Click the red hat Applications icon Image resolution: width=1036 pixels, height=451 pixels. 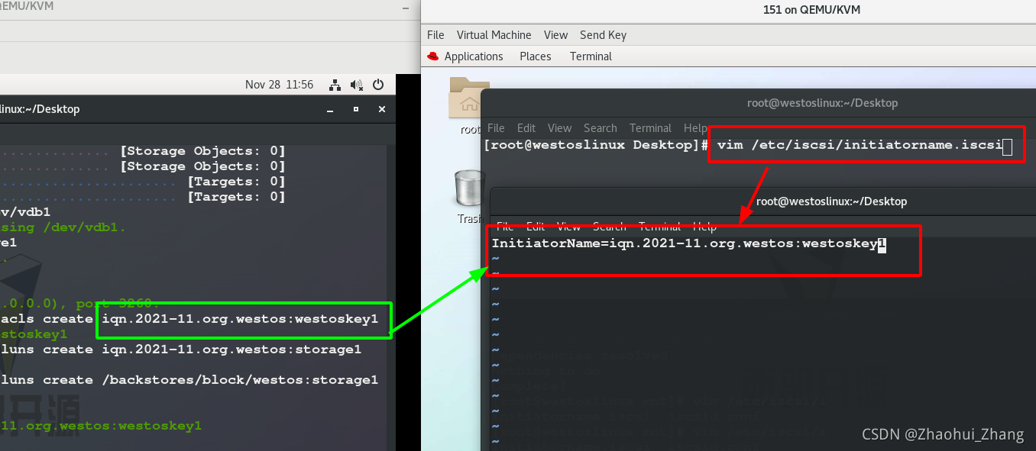coord(433,56)
